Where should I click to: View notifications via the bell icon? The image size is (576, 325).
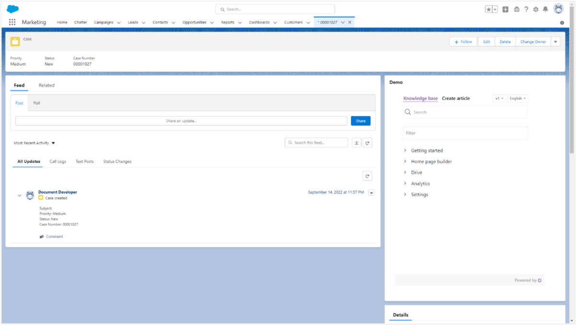pyautogui.click(x=545, y=9)
